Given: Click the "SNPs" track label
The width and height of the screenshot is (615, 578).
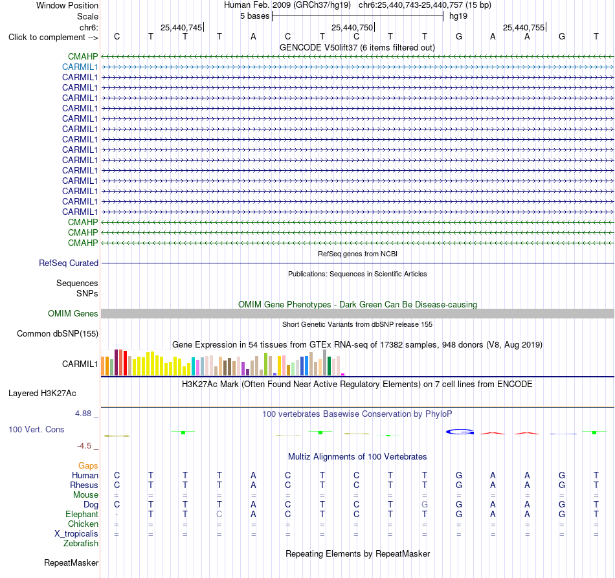Looking at the screenshot, I should click(87, 293).
